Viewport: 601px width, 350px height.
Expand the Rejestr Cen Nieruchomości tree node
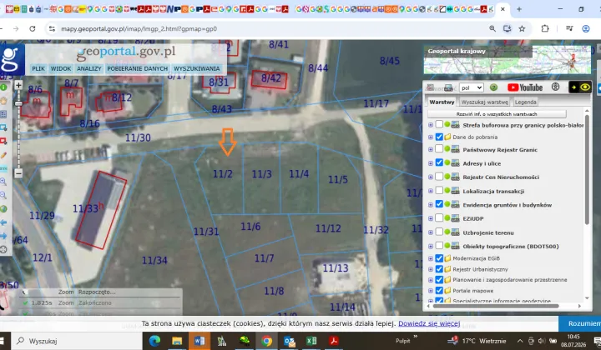pyautogui.click(x=431, y=177)
